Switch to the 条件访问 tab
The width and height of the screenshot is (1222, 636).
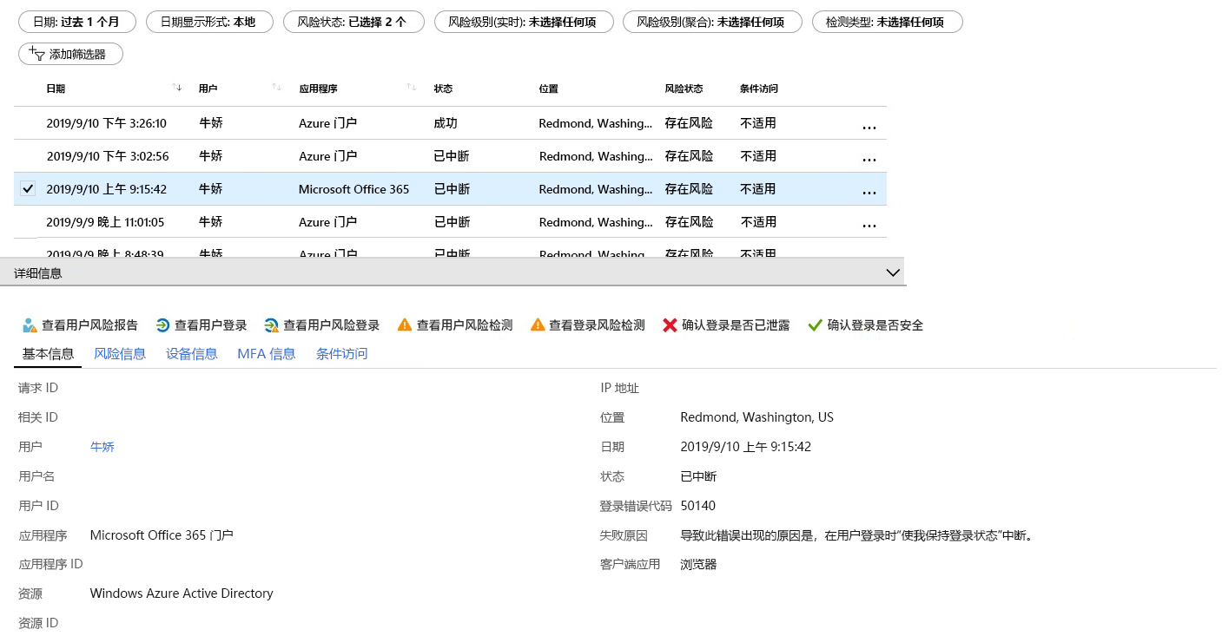pyautogui.click(x=342, y=354)
